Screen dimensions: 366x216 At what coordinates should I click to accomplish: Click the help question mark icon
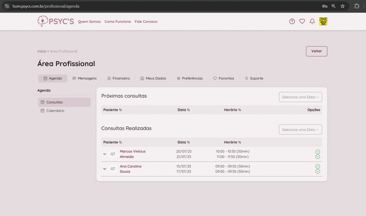coord(292,21)
